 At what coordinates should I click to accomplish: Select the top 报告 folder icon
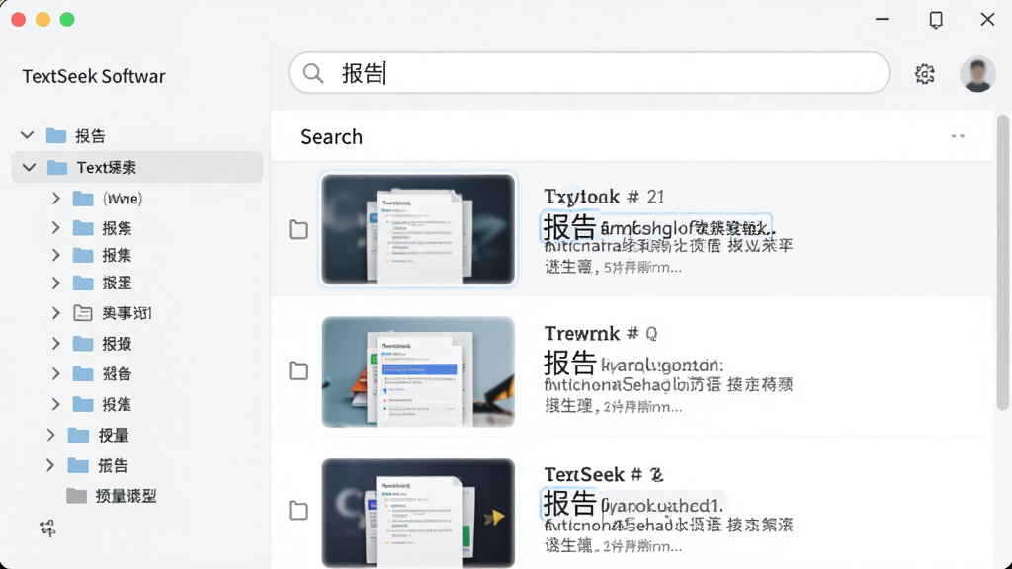pyautogui.click(x=56, y=136)
